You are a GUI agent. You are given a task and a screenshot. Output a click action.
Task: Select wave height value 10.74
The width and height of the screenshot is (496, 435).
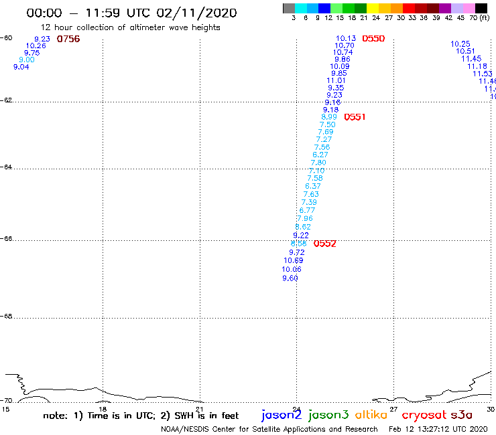343,52
